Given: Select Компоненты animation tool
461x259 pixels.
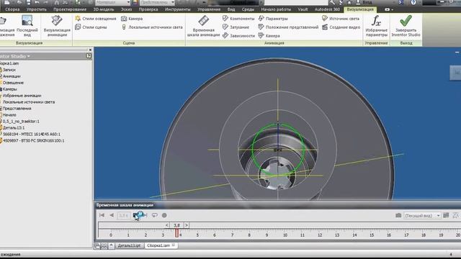Looking at the screenshot, I should coord(238,19).
